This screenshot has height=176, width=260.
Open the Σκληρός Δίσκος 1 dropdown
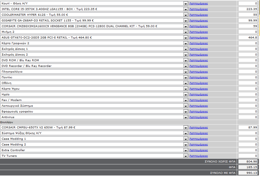point(94,49)
